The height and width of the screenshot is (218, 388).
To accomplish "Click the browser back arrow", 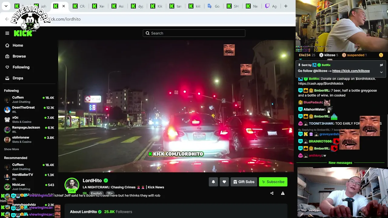I will click(x=7, y=19).
